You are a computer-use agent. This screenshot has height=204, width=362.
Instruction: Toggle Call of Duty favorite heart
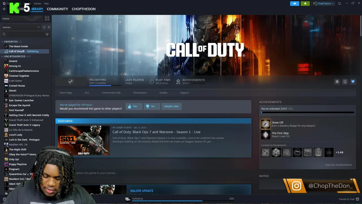click(353, 82)
